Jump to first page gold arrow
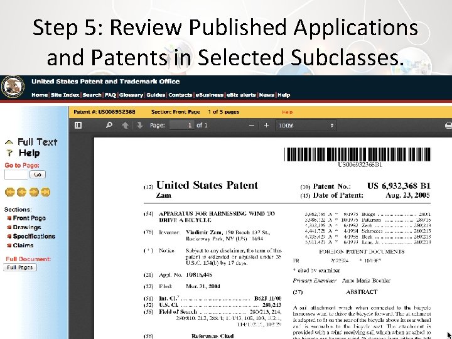 coord(10,192)
